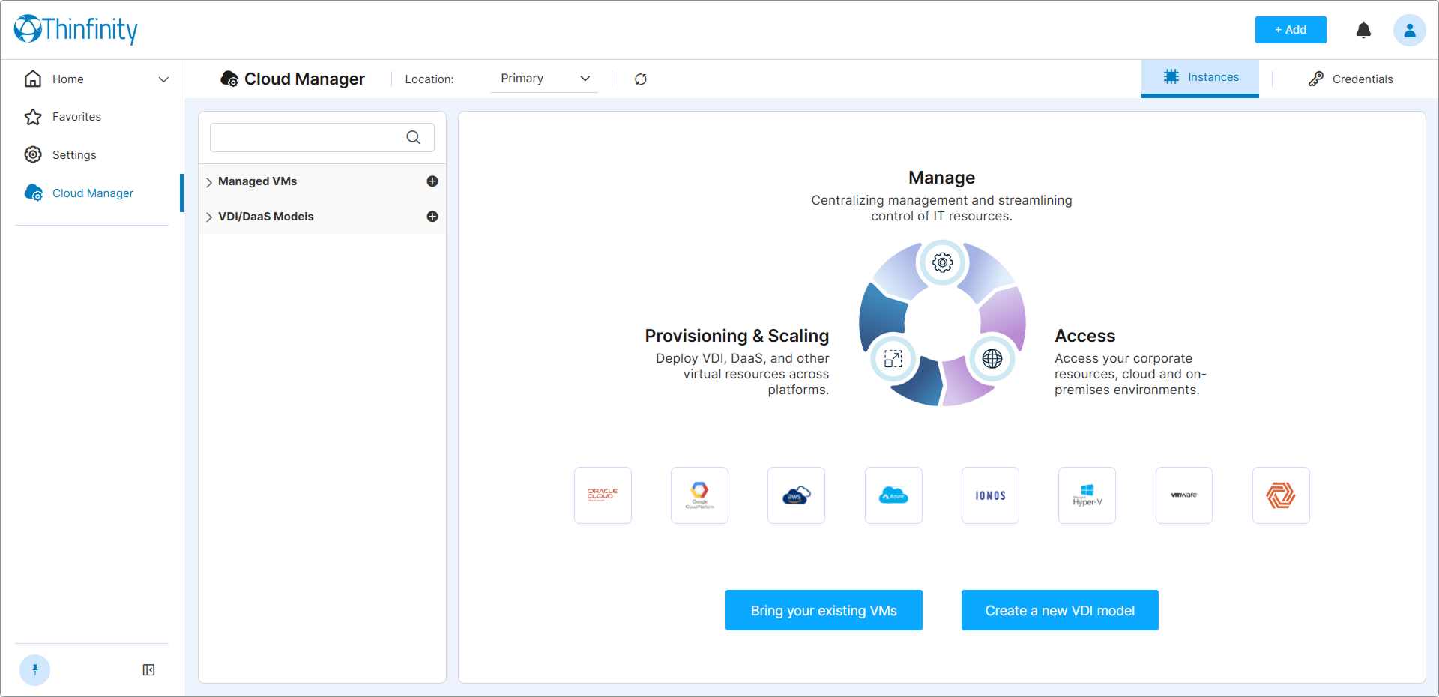Switch to the Instances tab

(x=1200, y=78)
